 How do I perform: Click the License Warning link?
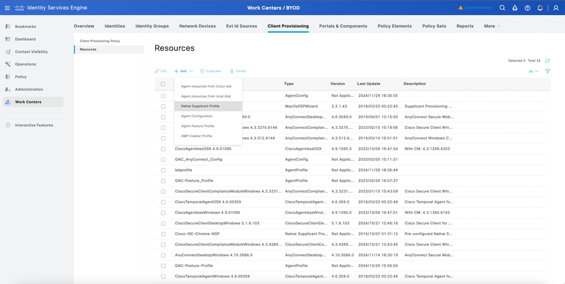click(478, 8)
